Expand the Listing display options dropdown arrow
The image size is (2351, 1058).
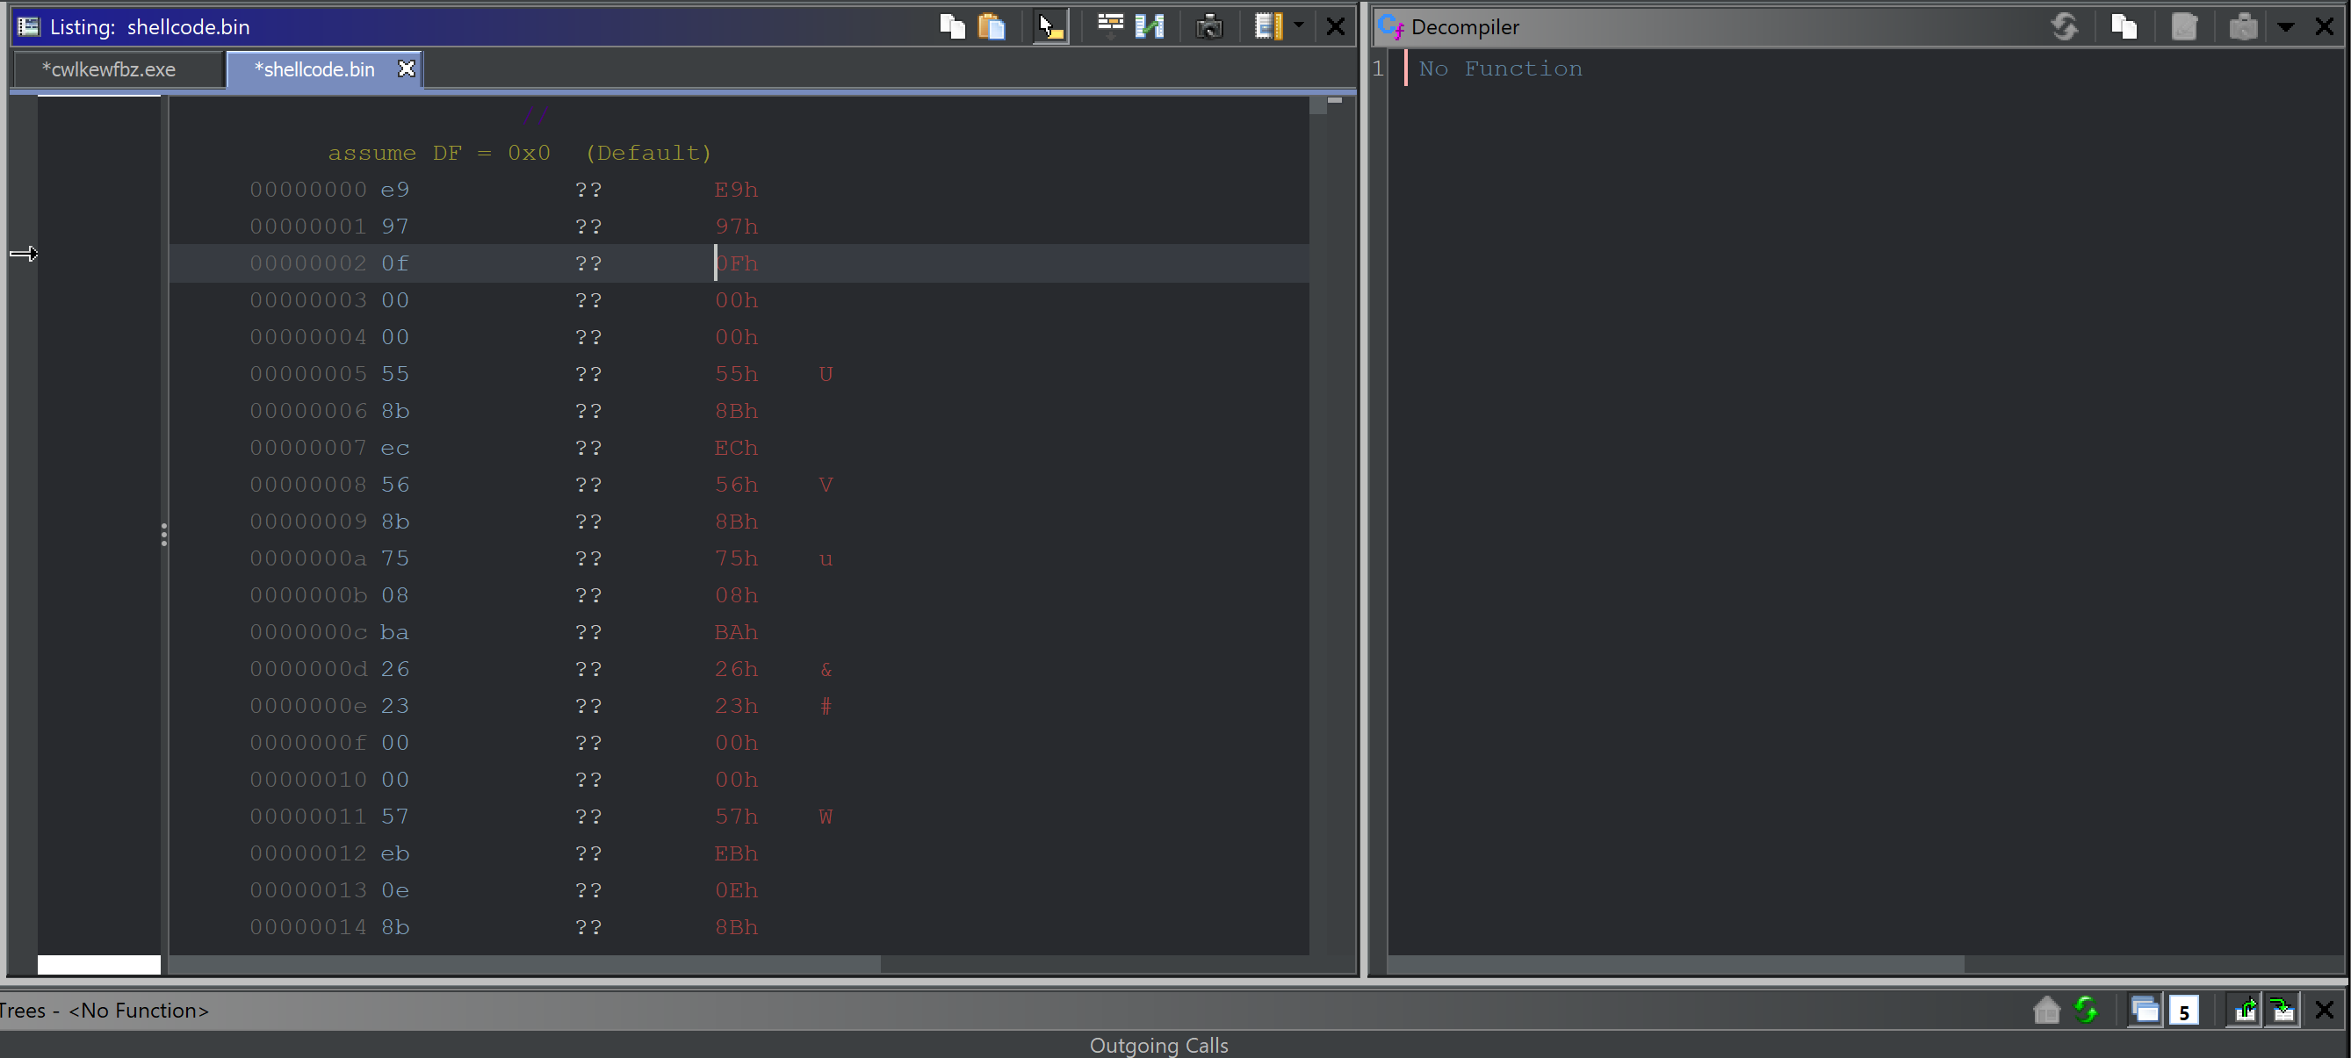(x=1299, y=25)
